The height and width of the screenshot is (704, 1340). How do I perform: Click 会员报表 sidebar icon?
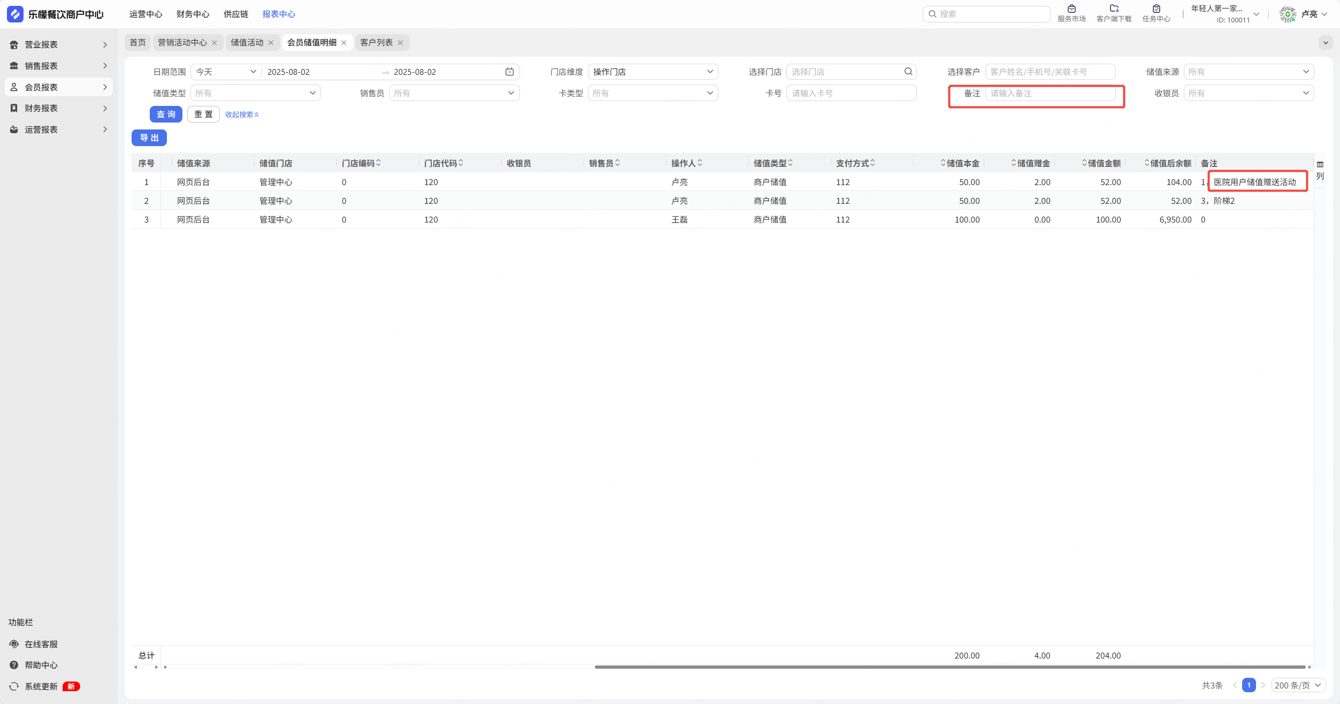coord(14,87)
